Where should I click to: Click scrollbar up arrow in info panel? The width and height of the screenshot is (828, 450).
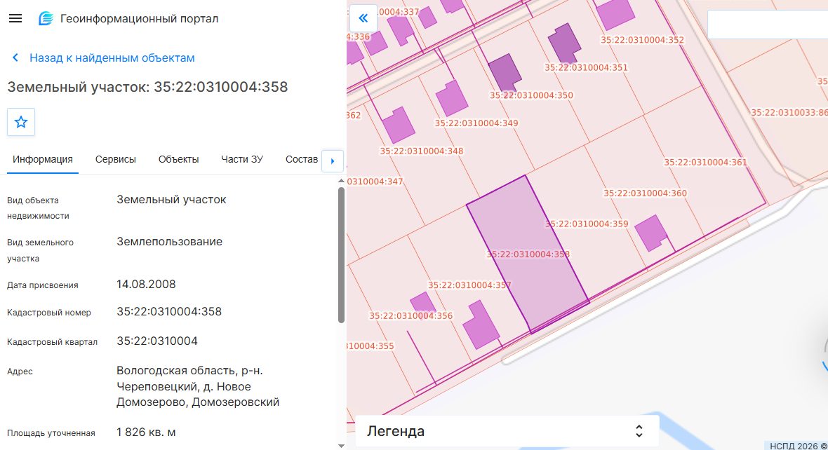tap(341, 181)
